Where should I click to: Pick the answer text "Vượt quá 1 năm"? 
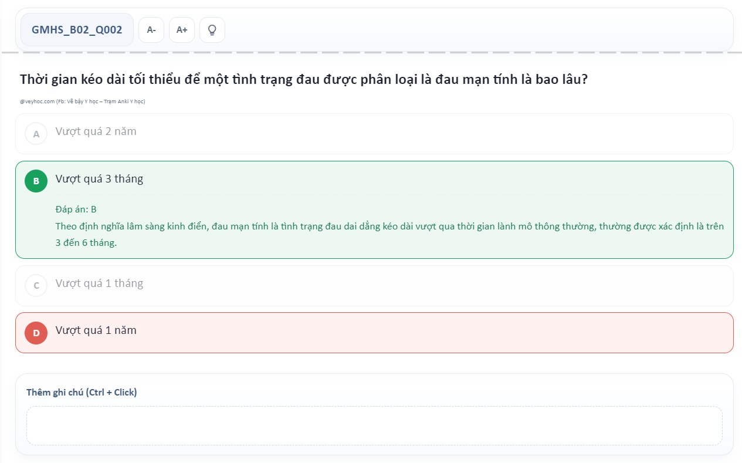click(x=96, y=330)
